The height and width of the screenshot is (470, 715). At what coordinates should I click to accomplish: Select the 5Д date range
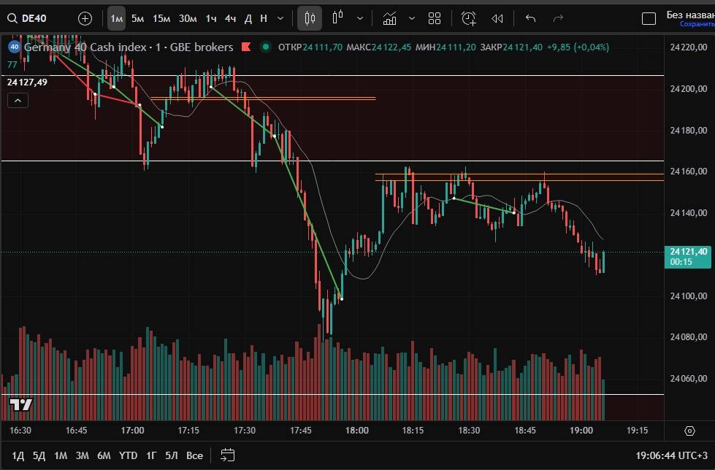(39, 455)
